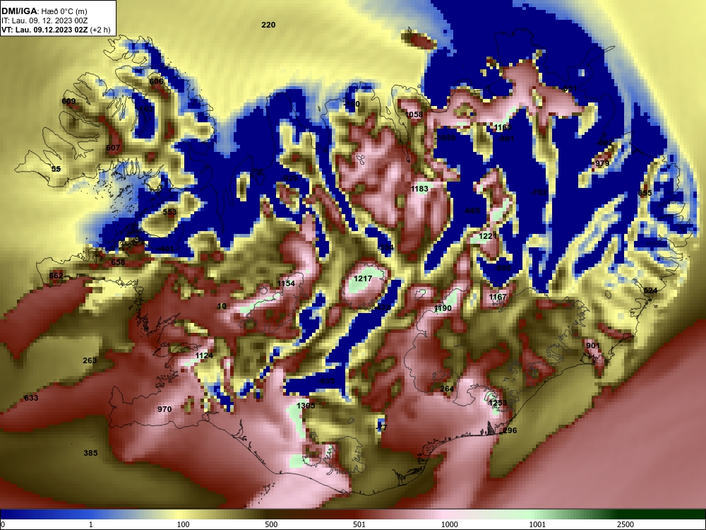Click the 1190 value label
This screenshot has height=530, width=706.
[443, 308]
